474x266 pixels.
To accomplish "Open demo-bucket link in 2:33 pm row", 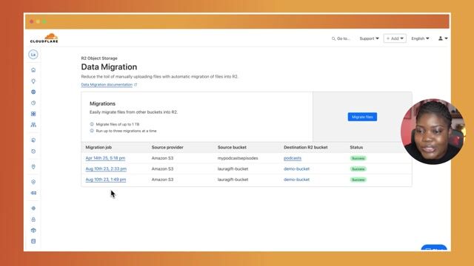I will click(296, 169).
